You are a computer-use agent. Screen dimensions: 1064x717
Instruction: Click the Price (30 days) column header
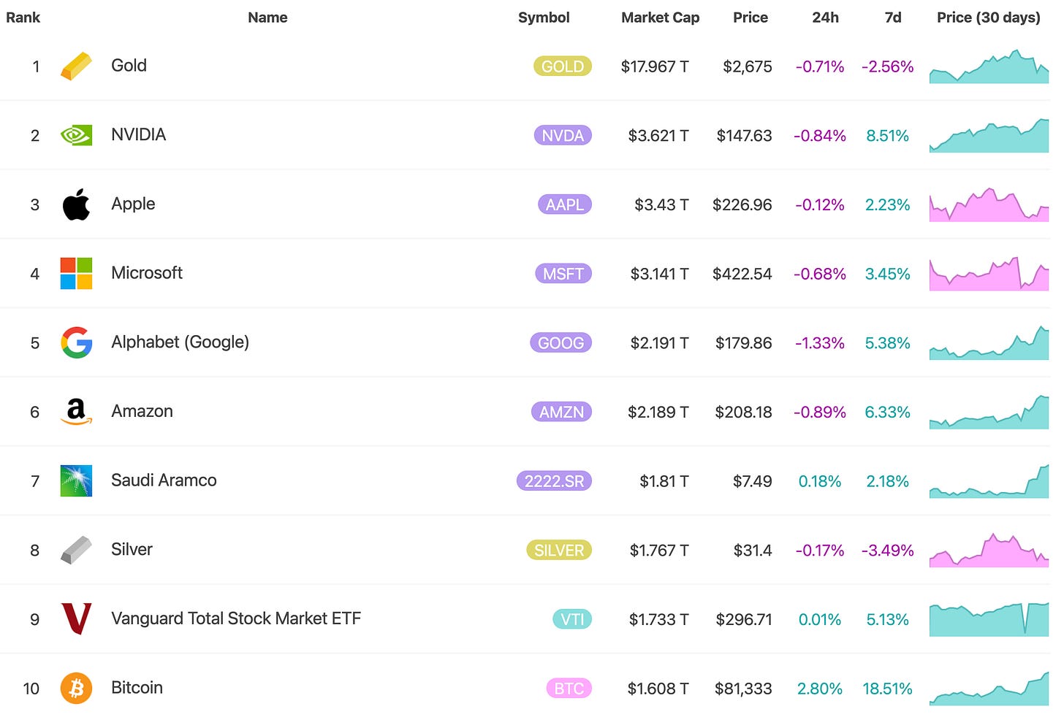pos(988,18)
